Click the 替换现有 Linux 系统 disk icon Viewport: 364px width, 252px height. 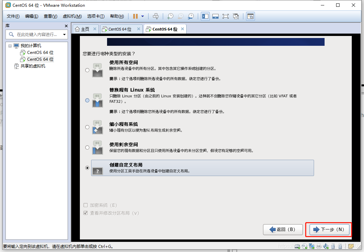coord(98,100)
